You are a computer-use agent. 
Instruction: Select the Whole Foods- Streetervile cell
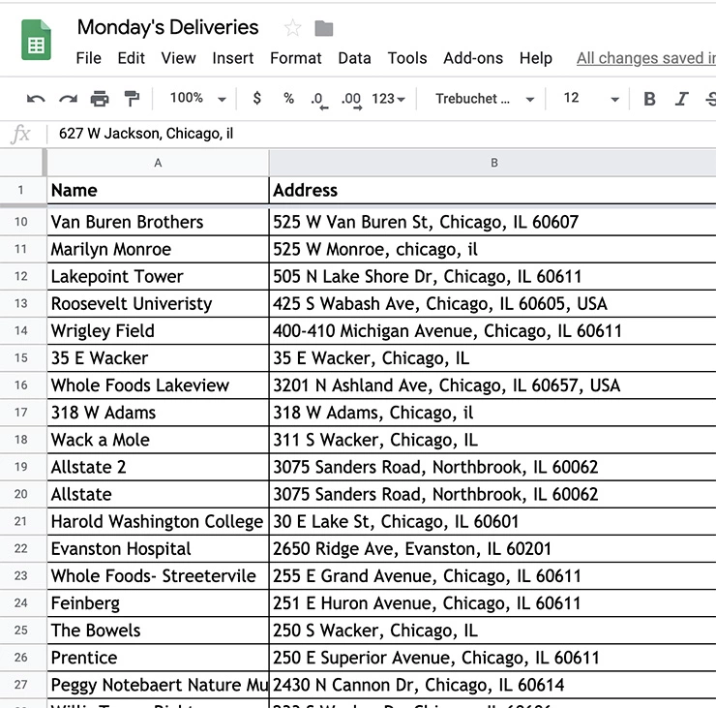[x=158, y=576]
